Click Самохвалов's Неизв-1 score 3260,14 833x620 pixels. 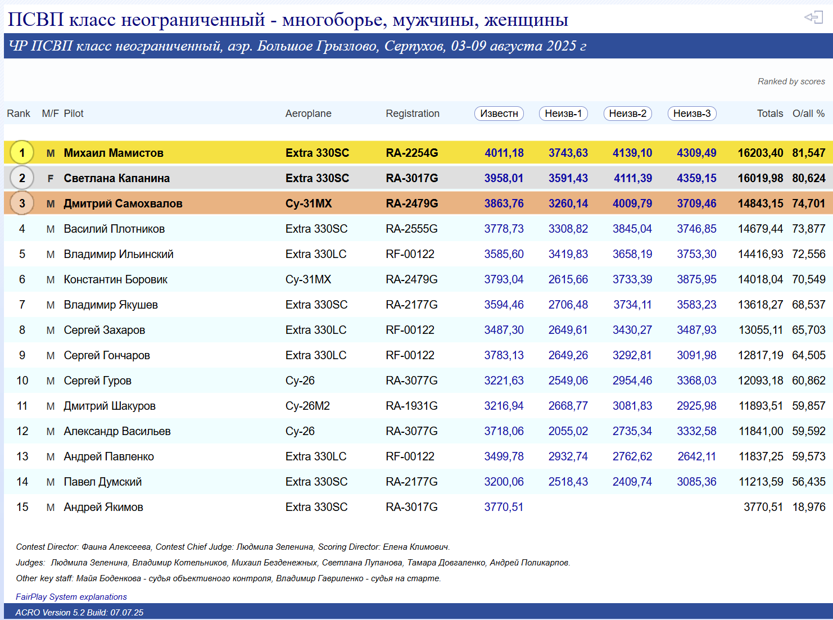click(x=568, y=203)
